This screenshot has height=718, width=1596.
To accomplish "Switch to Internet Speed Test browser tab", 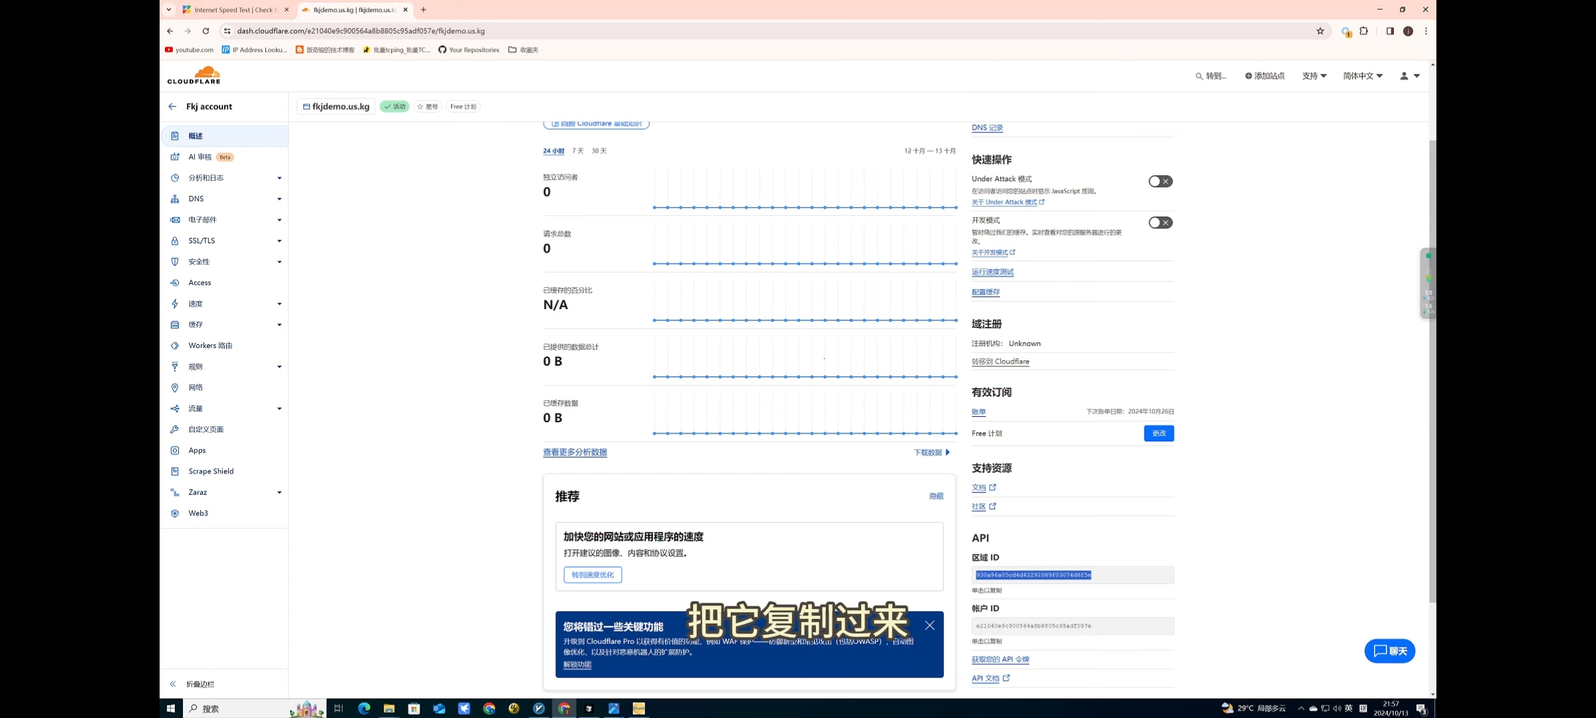I will click(233, 10).
